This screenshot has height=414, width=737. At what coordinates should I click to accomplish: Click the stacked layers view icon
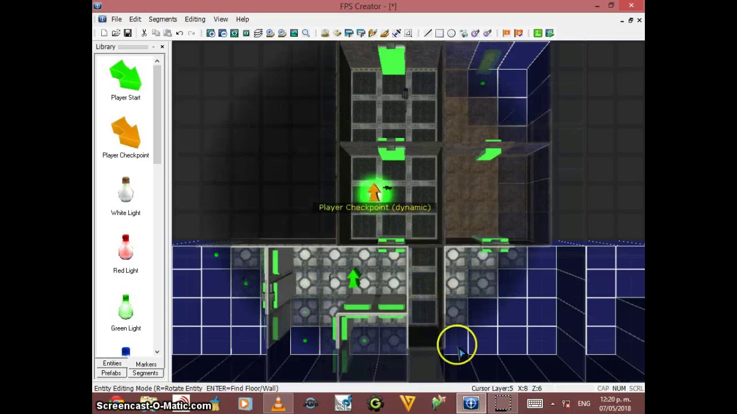tap(258, 33)
